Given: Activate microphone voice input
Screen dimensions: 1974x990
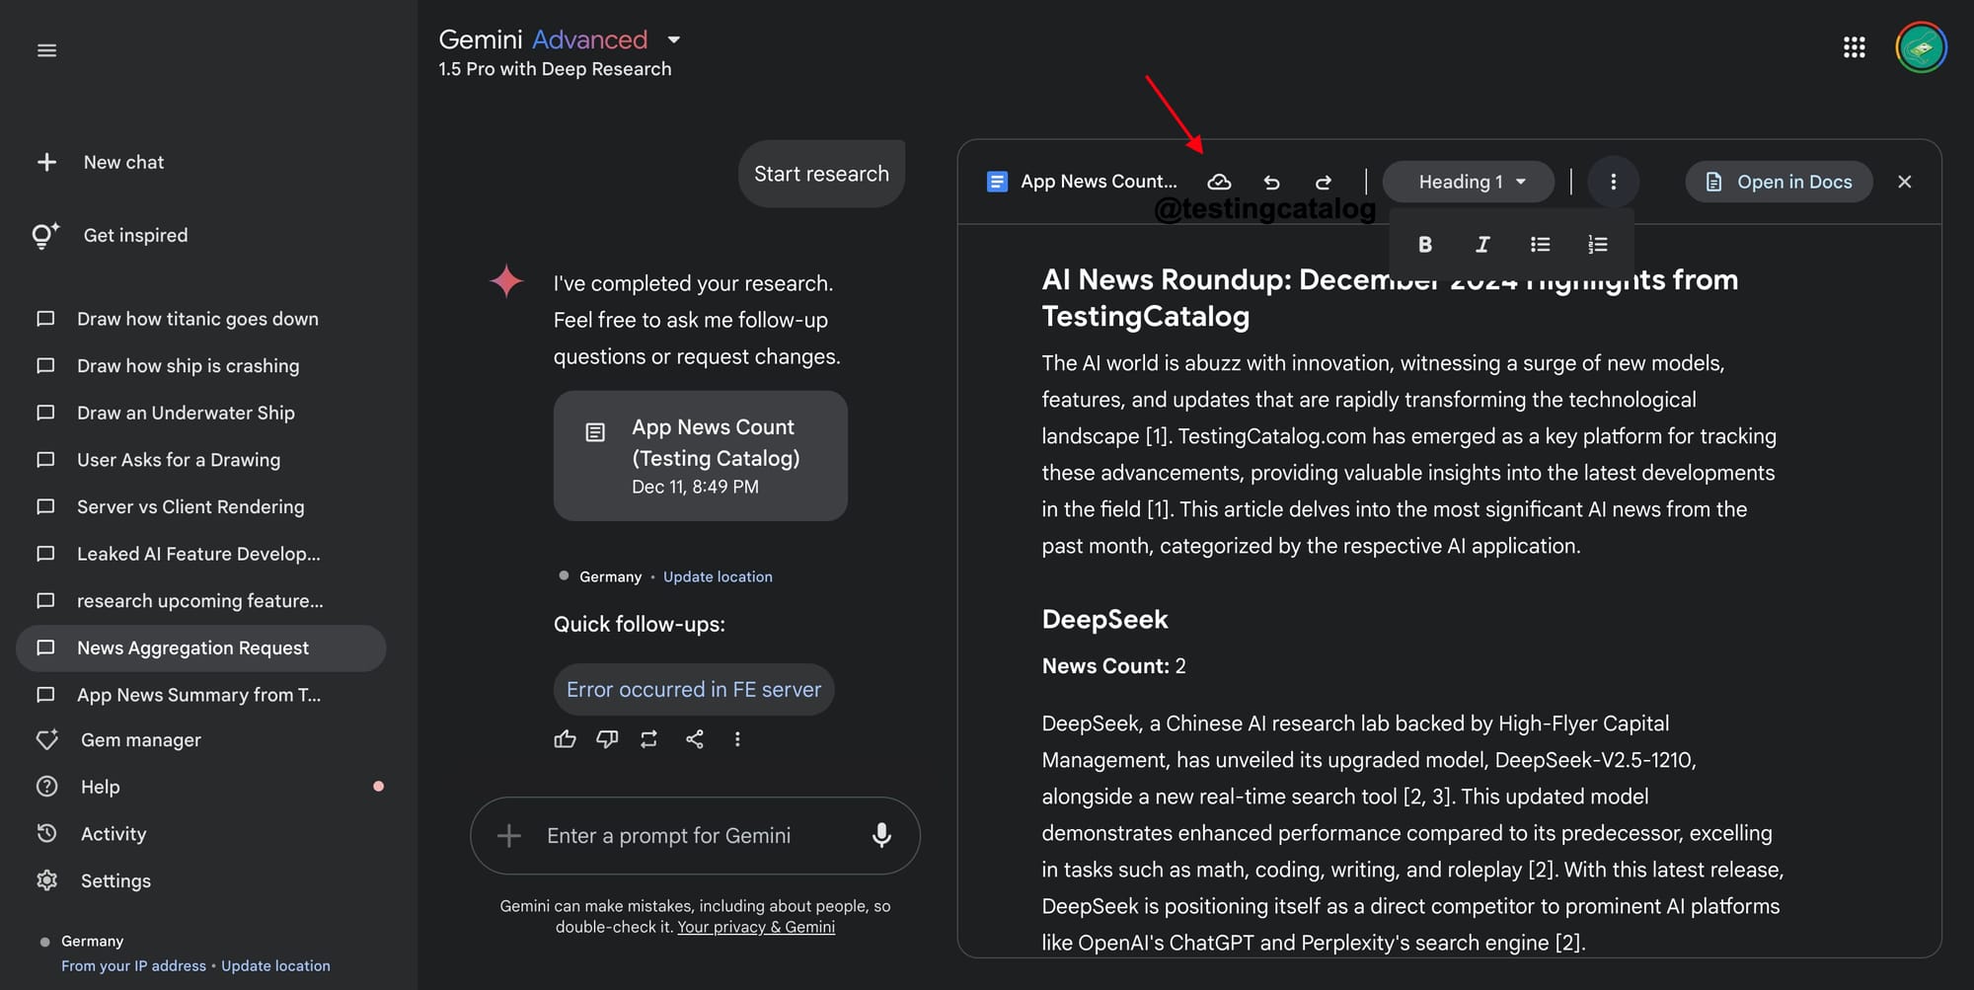Looking at the screenshot, I should coord(881,836).
